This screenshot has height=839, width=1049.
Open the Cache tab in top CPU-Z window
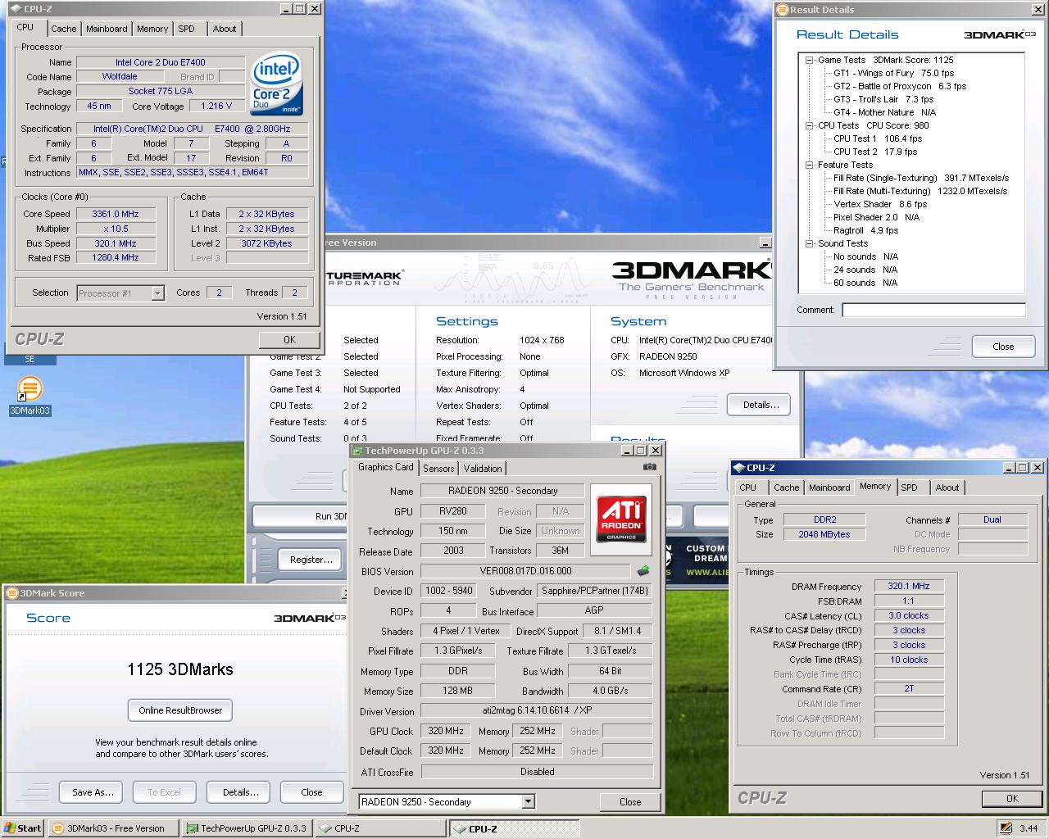[63, 29]
